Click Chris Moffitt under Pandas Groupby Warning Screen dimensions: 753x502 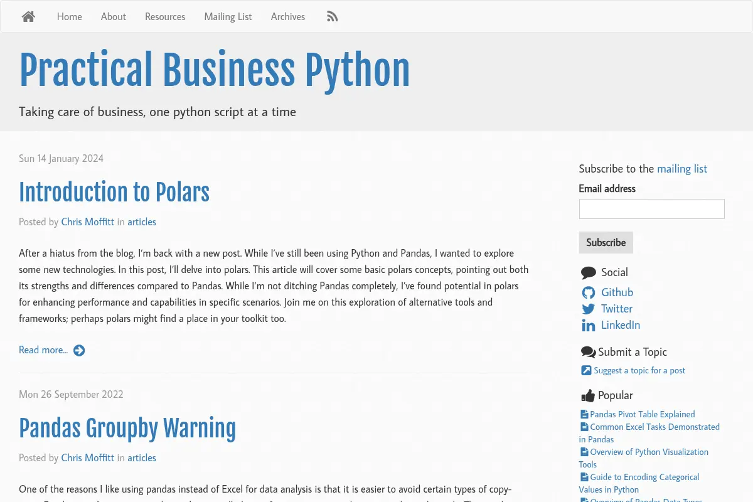[88, 458]
